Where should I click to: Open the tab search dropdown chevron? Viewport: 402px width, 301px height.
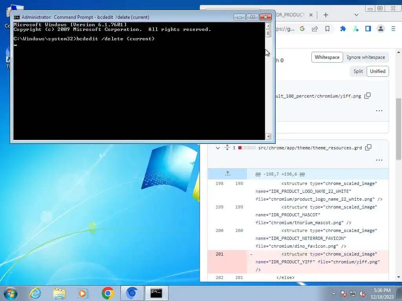coord(356,15)
